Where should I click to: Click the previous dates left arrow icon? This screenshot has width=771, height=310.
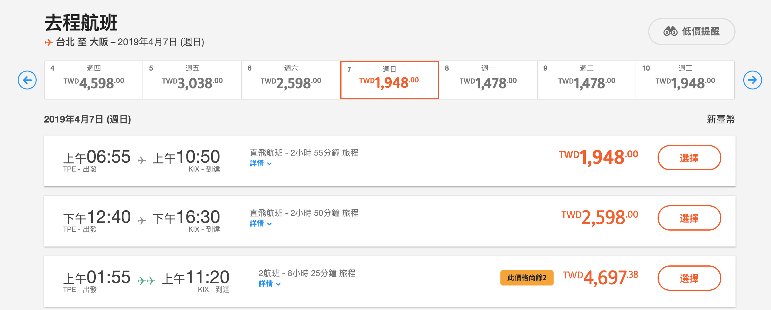pyautogui.click(x=27, y=80)
